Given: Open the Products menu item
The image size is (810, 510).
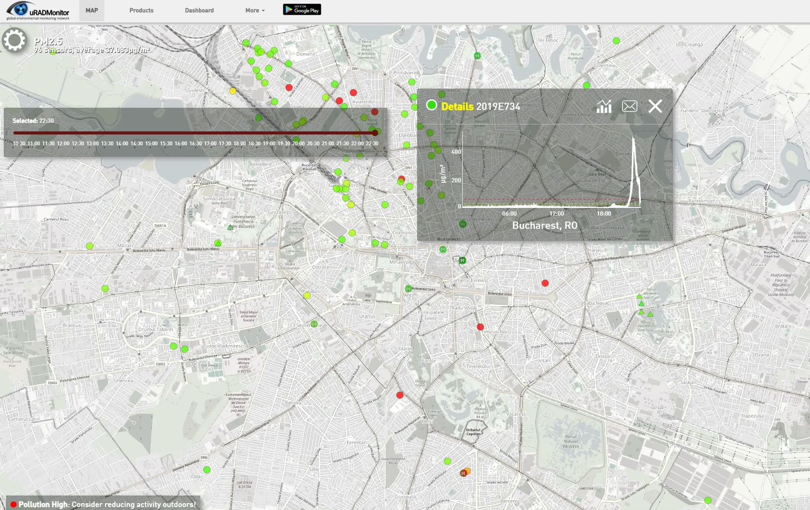Looking at the screenshot, I should click(x=141, y=10).
